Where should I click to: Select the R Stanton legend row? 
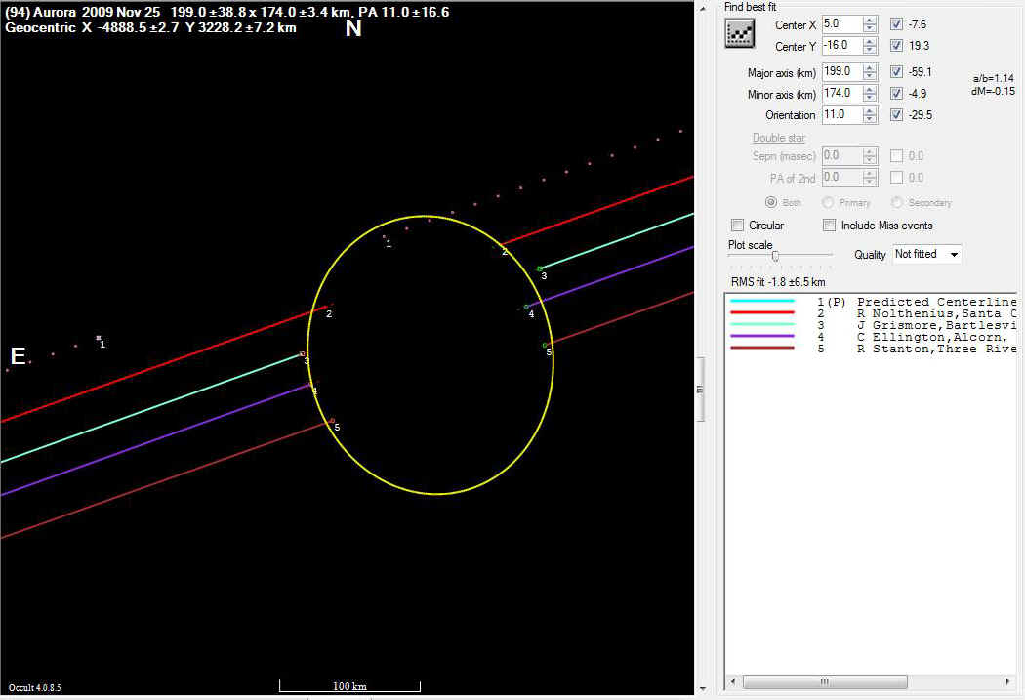[x=872, y=349]
